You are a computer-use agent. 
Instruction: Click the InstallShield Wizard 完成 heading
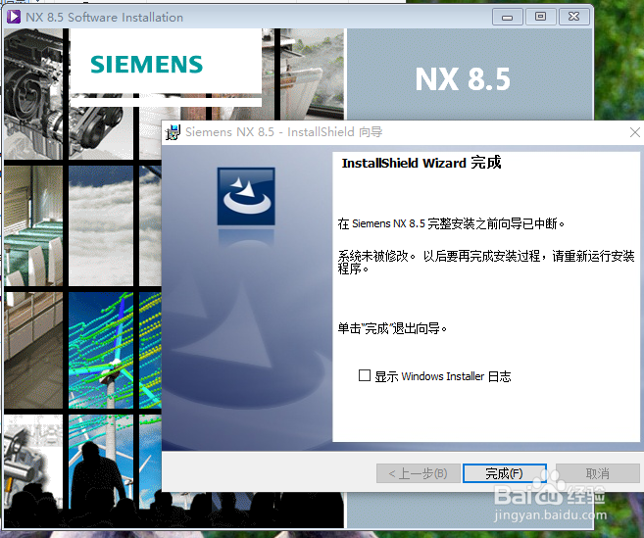[421, 163]
